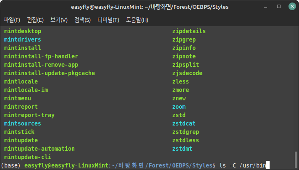The height and width of the screenshot is (170, 299).
Task: Open the 터미널(T) menu
Action: tap(108, 20)
